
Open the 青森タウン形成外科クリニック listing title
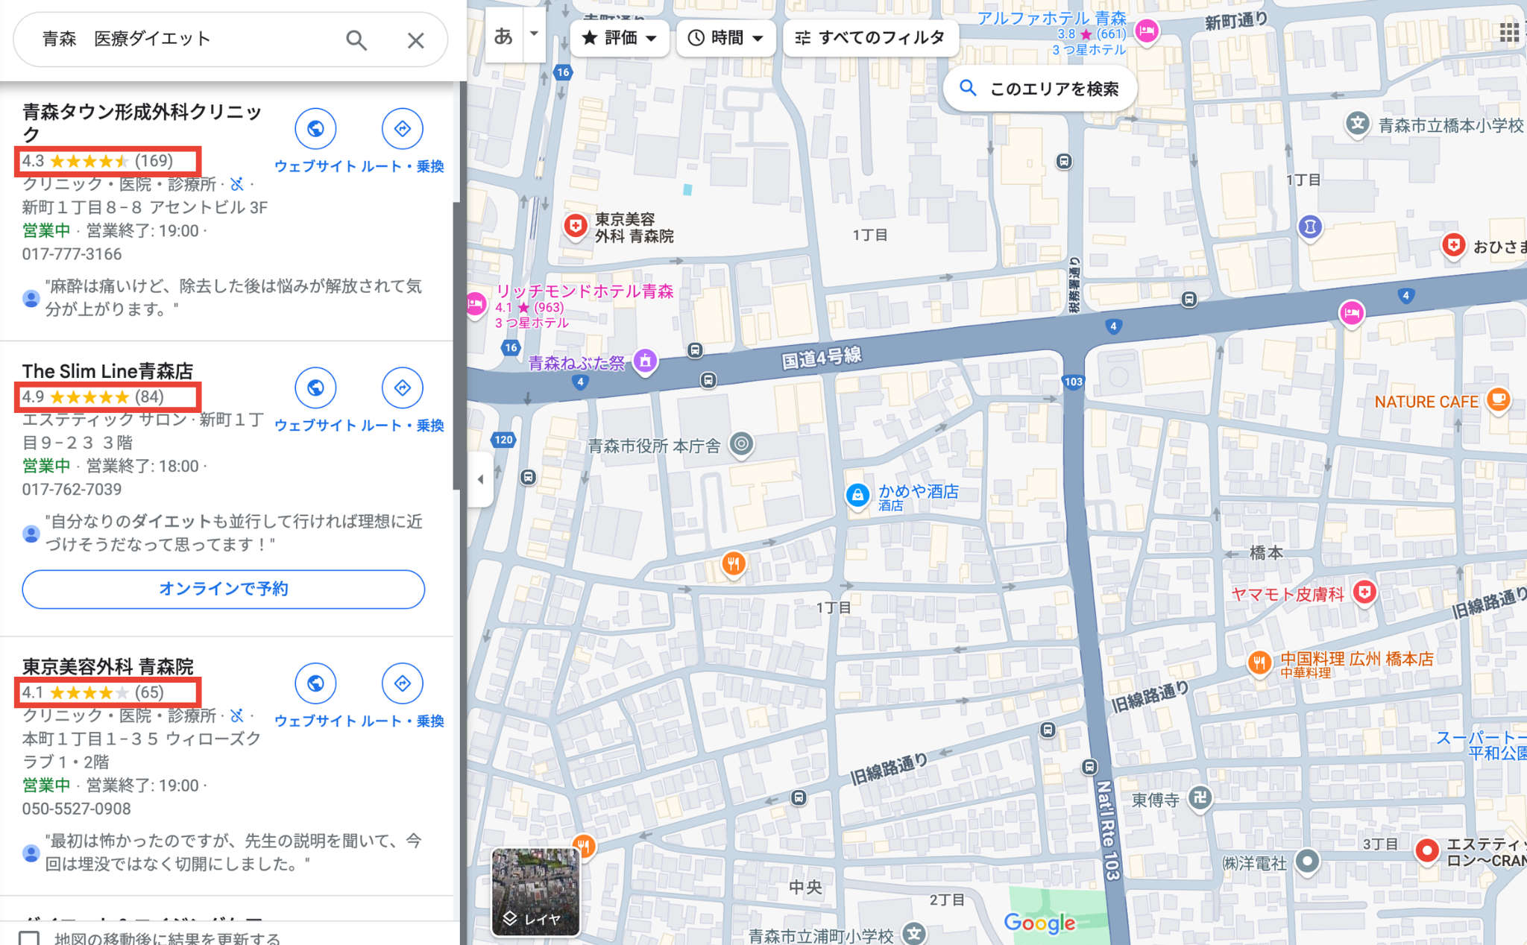[x=142, y=123]
